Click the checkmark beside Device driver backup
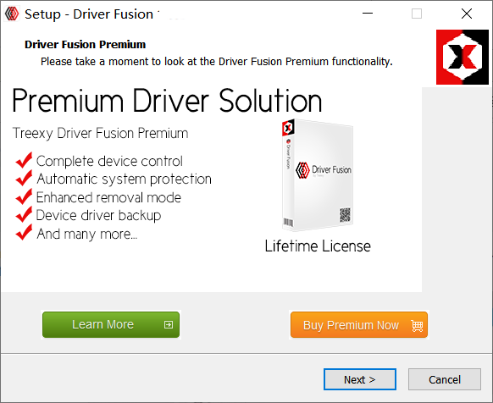 [x=24, y=214]
